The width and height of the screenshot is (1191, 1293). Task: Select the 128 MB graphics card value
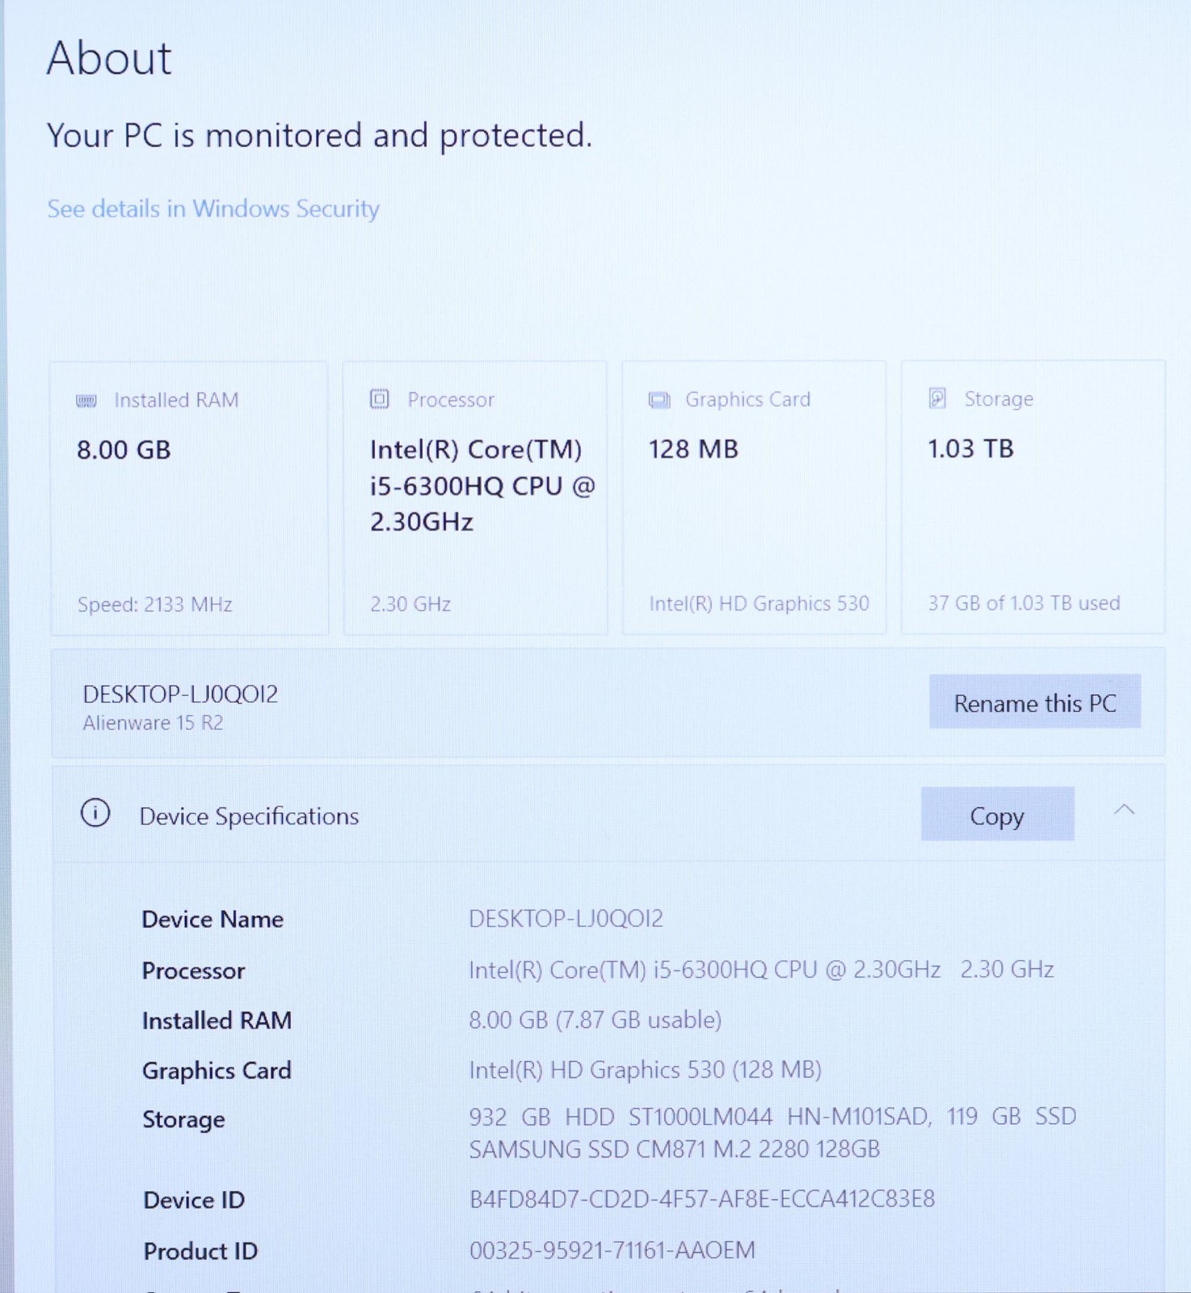pyautogui.click(x=693, y=449)
